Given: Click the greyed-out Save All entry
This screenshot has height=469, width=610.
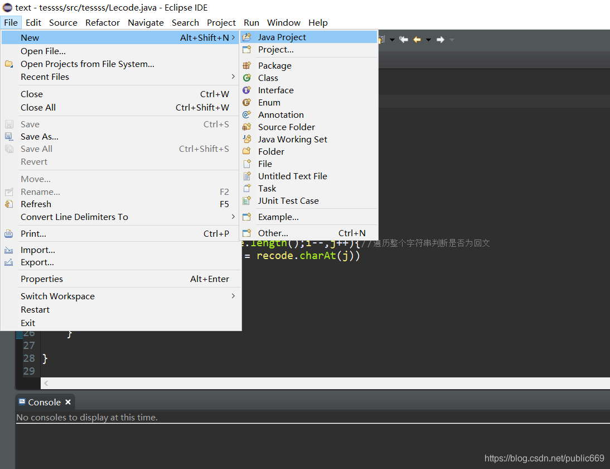Looking at the screenshot, I should point(120,149).
